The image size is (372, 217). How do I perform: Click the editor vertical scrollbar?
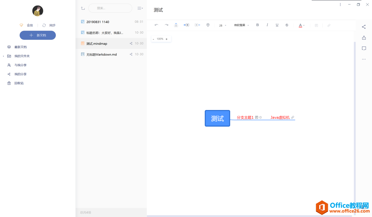(x=355, y=128)
